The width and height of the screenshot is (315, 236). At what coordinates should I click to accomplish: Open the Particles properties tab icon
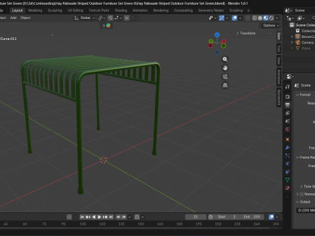click(x=287, y=155)
